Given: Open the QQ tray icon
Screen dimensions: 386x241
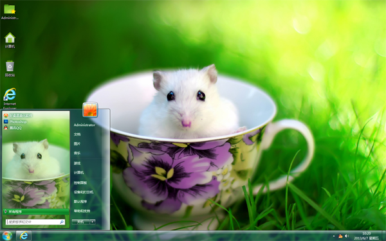Looking at the screenshot, I should (x=340, y=236).
